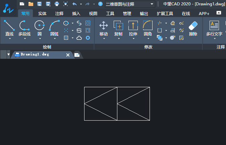Screen dimensions: 226x145
Task: Switch to the 视图 ribbon tab
Action: [93, 14]
